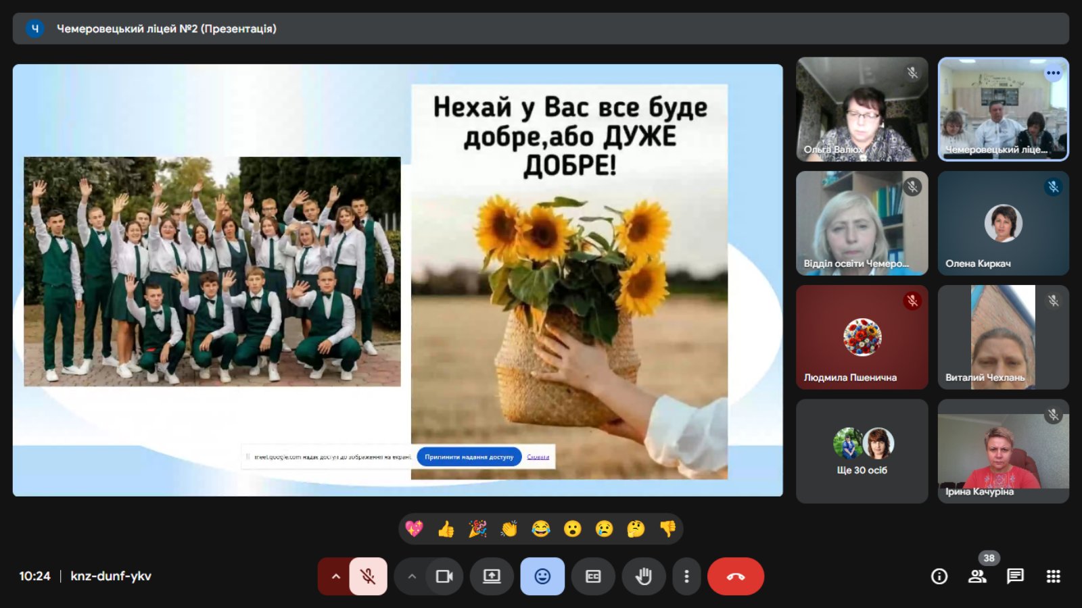Toggle closed captions
The height and width of the screenshot is (608, 1082).
(593, 576)
